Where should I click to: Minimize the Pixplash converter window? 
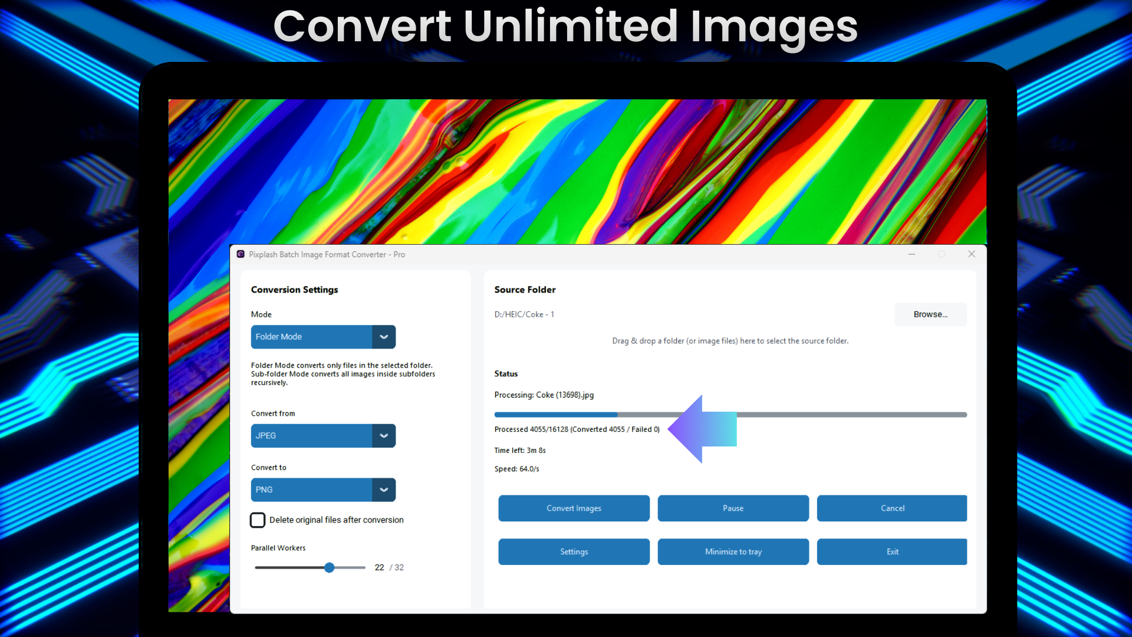pyautogui.click(x=911, y=254)
